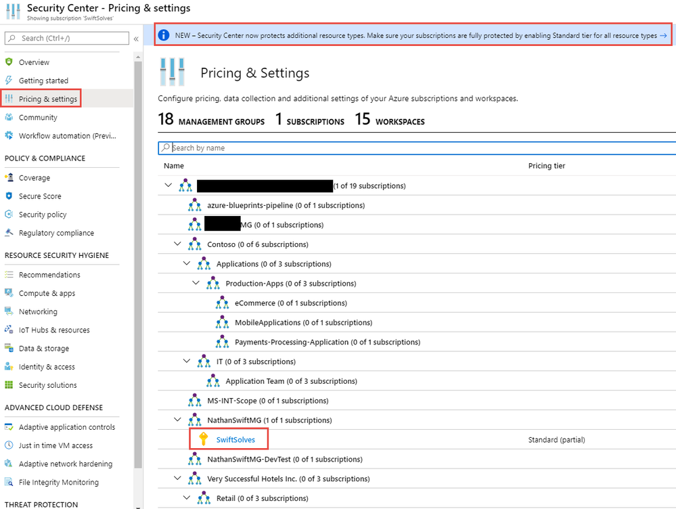Open Regulatory compliance menu item
Image resolution: width=676 pixels, height=509 pixels.
pos(56,233)
